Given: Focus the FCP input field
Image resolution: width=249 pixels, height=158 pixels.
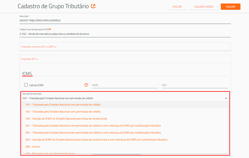Looking at the screenshot, I should coord(195,85).
